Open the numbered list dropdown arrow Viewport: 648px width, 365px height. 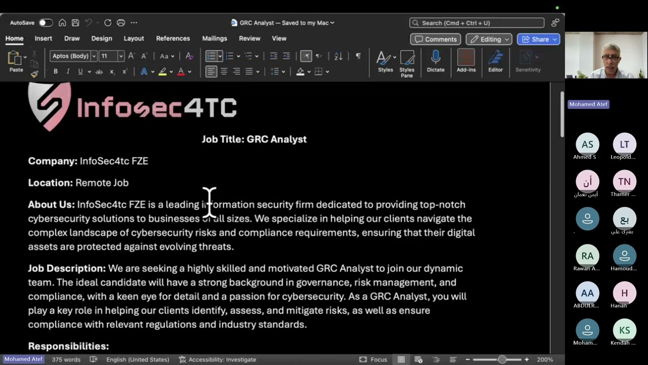click(x=238, y=56)
